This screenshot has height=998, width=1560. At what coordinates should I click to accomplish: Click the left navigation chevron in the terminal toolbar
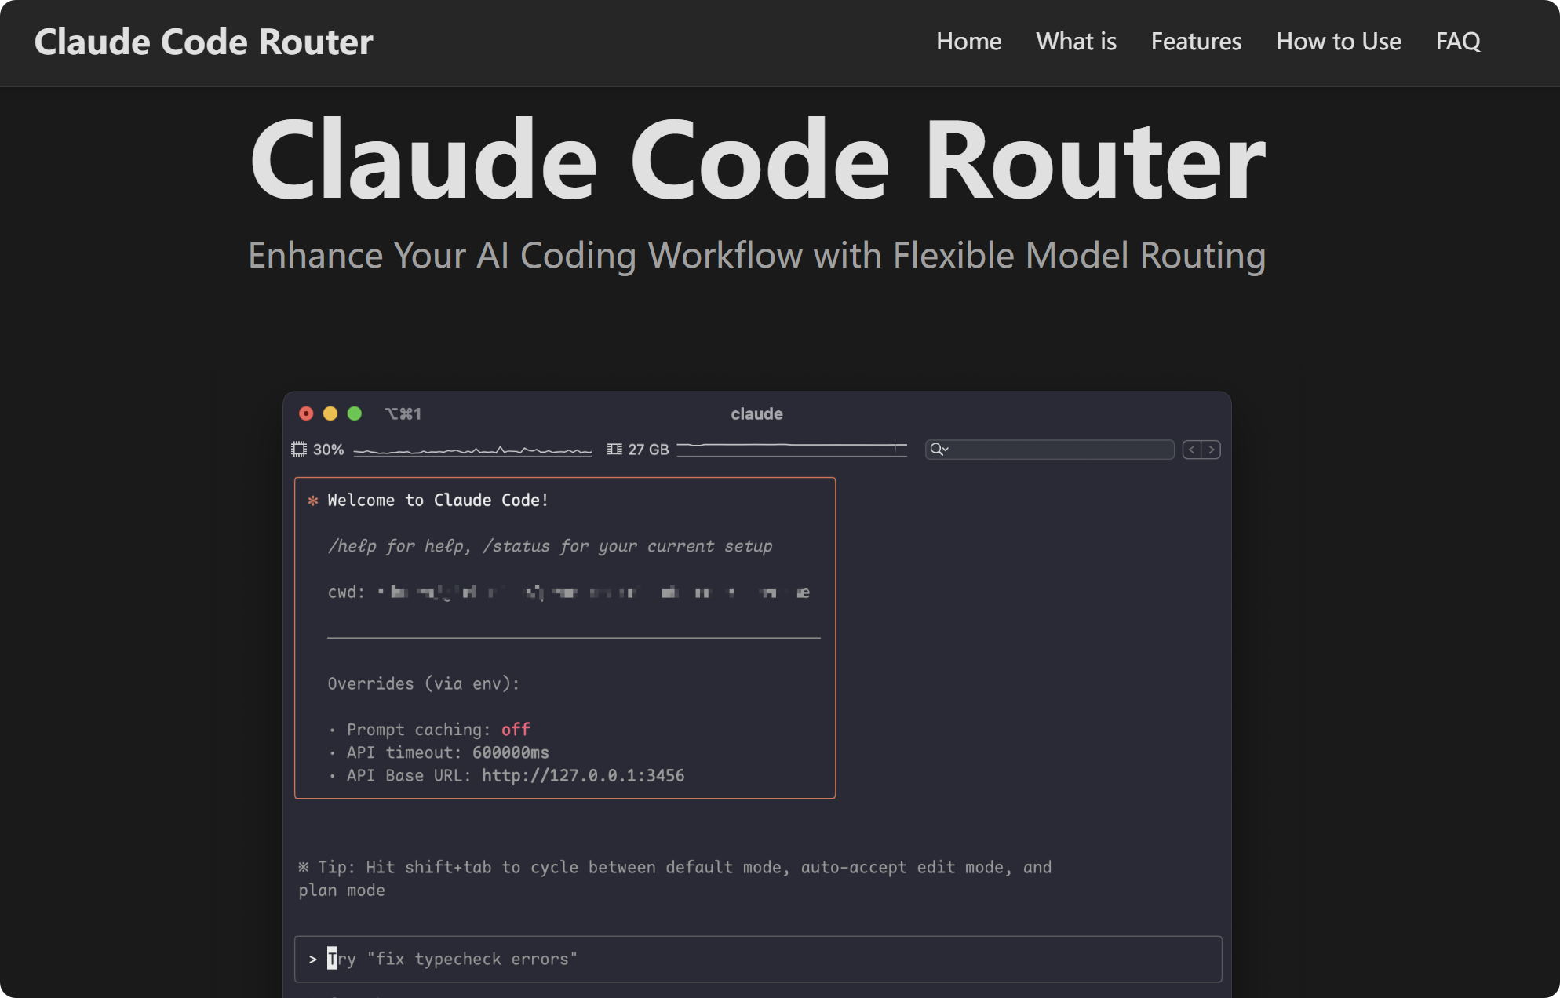click(x=1191, y=450)
